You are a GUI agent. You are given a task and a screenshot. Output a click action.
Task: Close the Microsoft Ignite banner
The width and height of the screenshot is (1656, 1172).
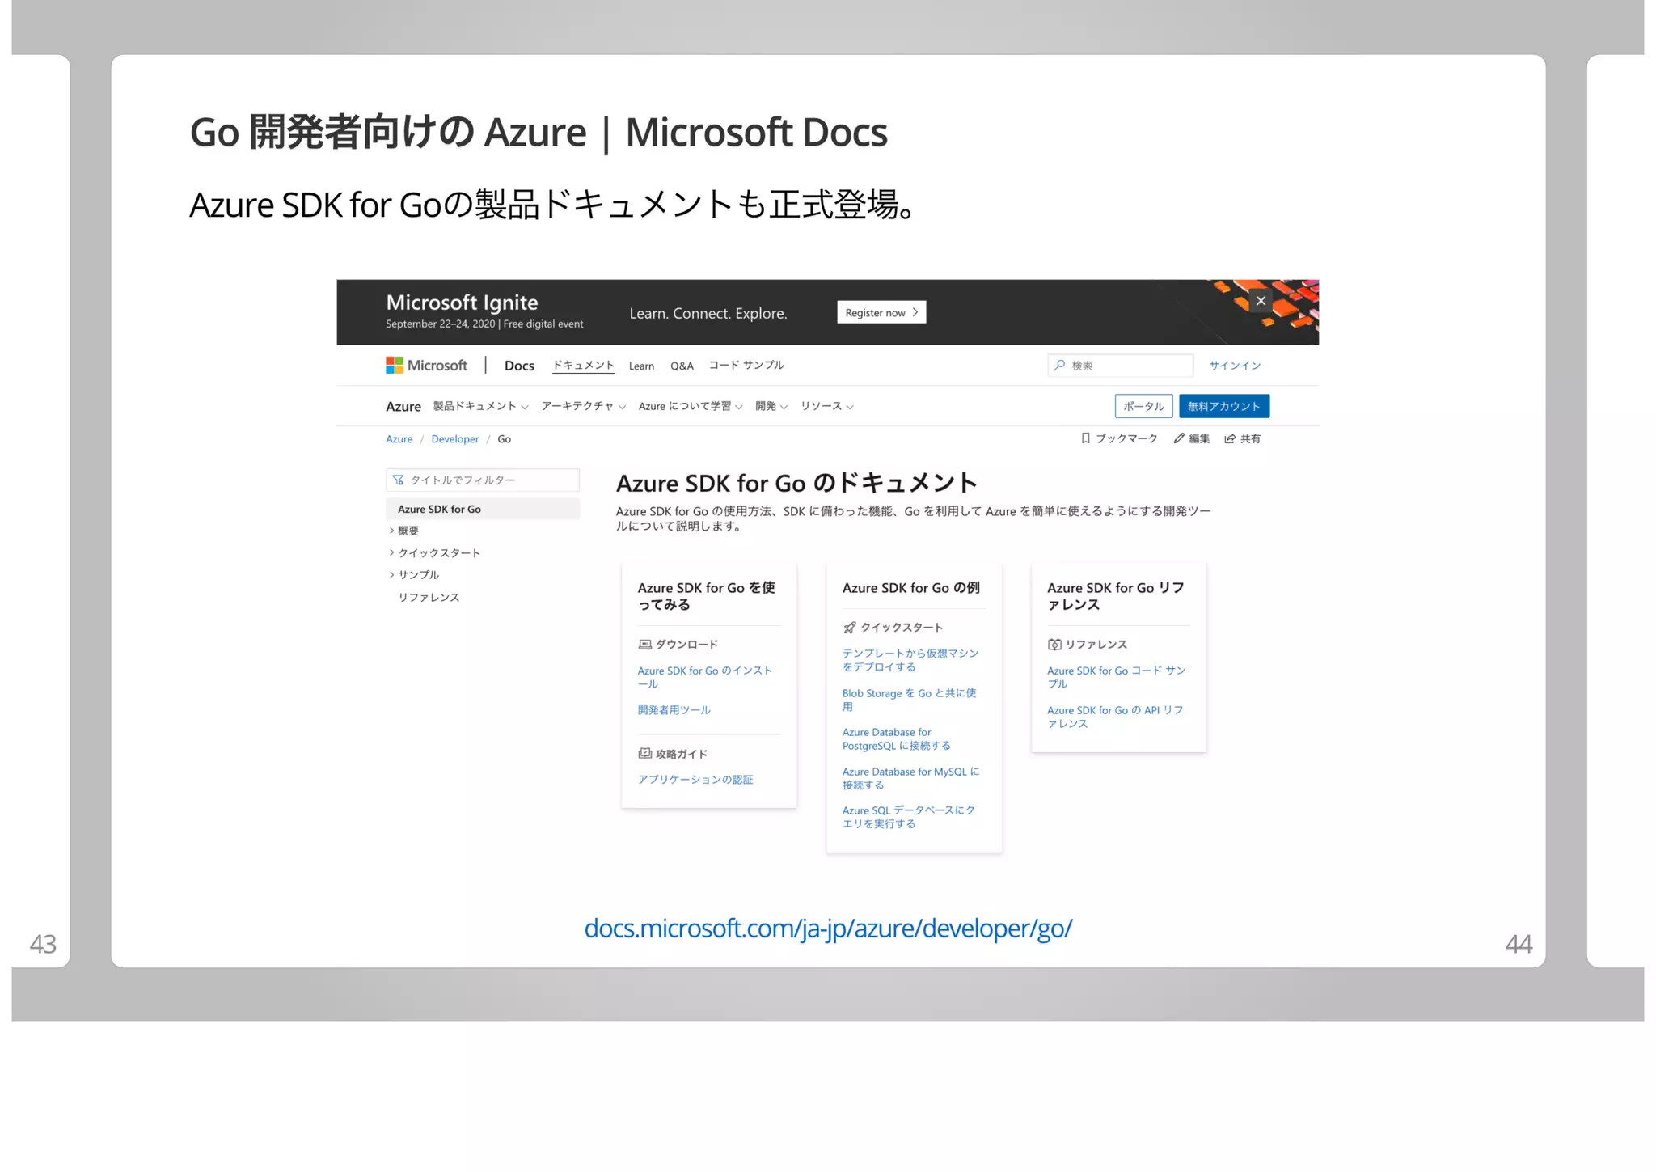pyautogui.click(x=1260, y=301)
